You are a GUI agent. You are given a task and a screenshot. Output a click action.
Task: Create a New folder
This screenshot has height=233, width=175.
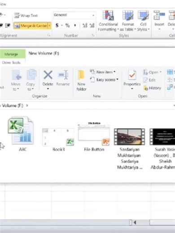pyautogui.click(x=81, y=81)
